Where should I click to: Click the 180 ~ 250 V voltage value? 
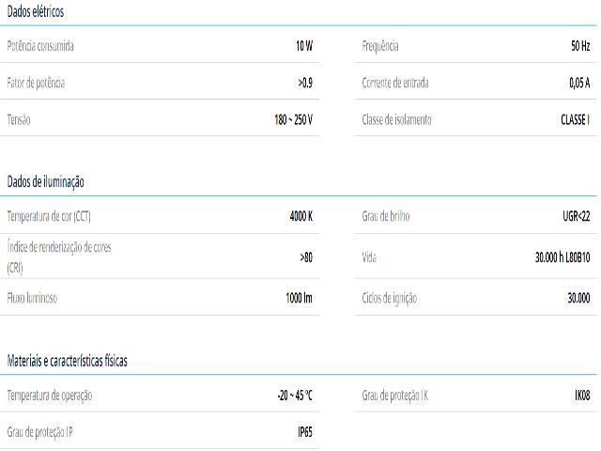[x=293, y=119]
